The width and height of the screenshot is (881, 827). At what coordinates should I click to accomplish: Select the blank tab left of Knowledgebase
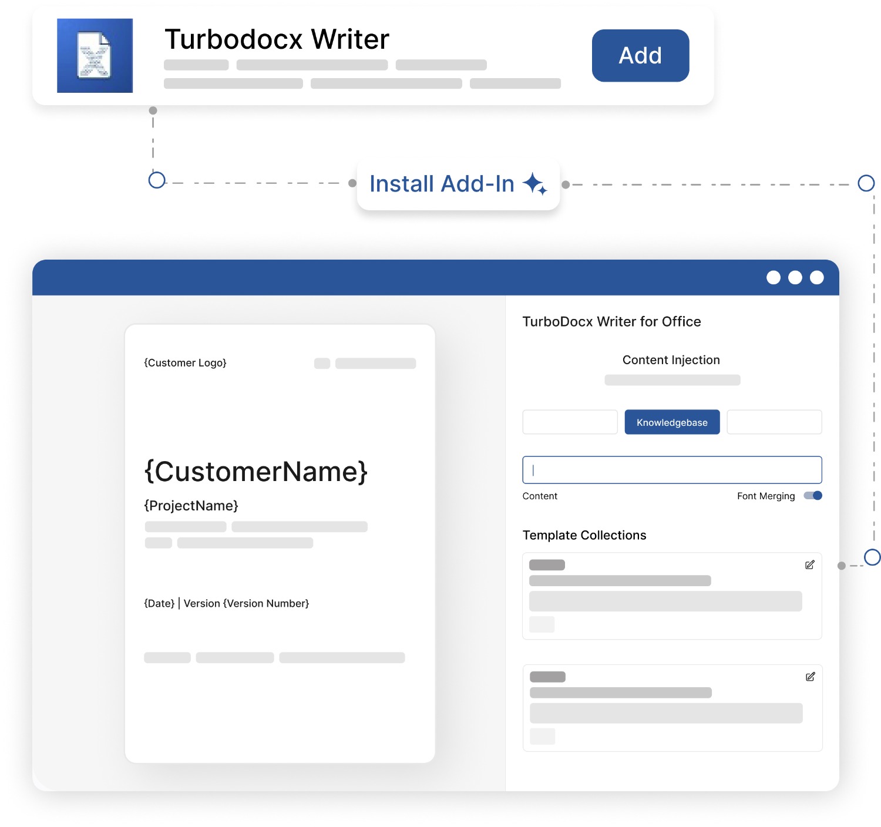[570, 422]
